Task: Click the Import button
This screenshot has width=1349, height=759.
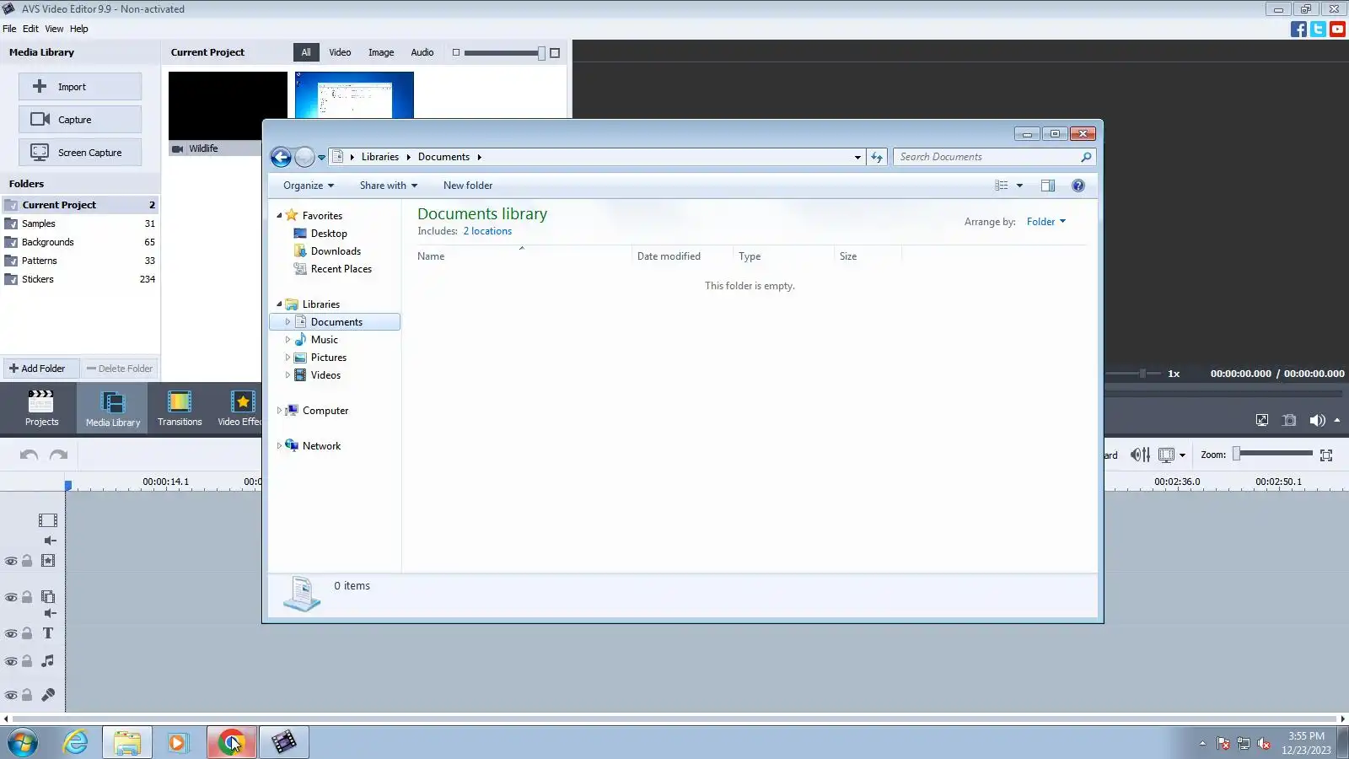Action: click(80, 87)
